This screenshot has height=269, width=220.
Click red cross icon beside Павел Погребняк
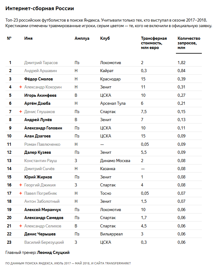pyautogui.click(x=20, y=193)
